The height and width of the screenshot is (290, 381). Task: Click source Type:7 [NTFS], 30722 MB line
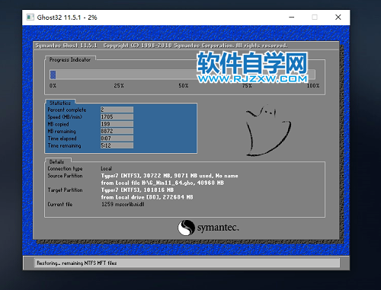click(169, 176)
